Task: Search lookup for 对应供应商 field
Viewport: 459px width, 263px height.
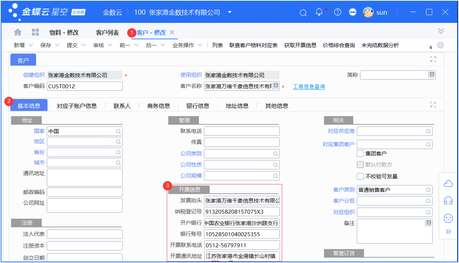Action: [x=428, y=131]
